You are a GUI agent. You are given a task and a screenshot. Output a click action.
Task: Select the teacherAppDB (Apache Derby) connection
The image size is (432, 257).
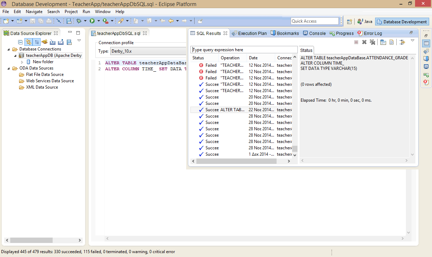[x=50, y=55]
